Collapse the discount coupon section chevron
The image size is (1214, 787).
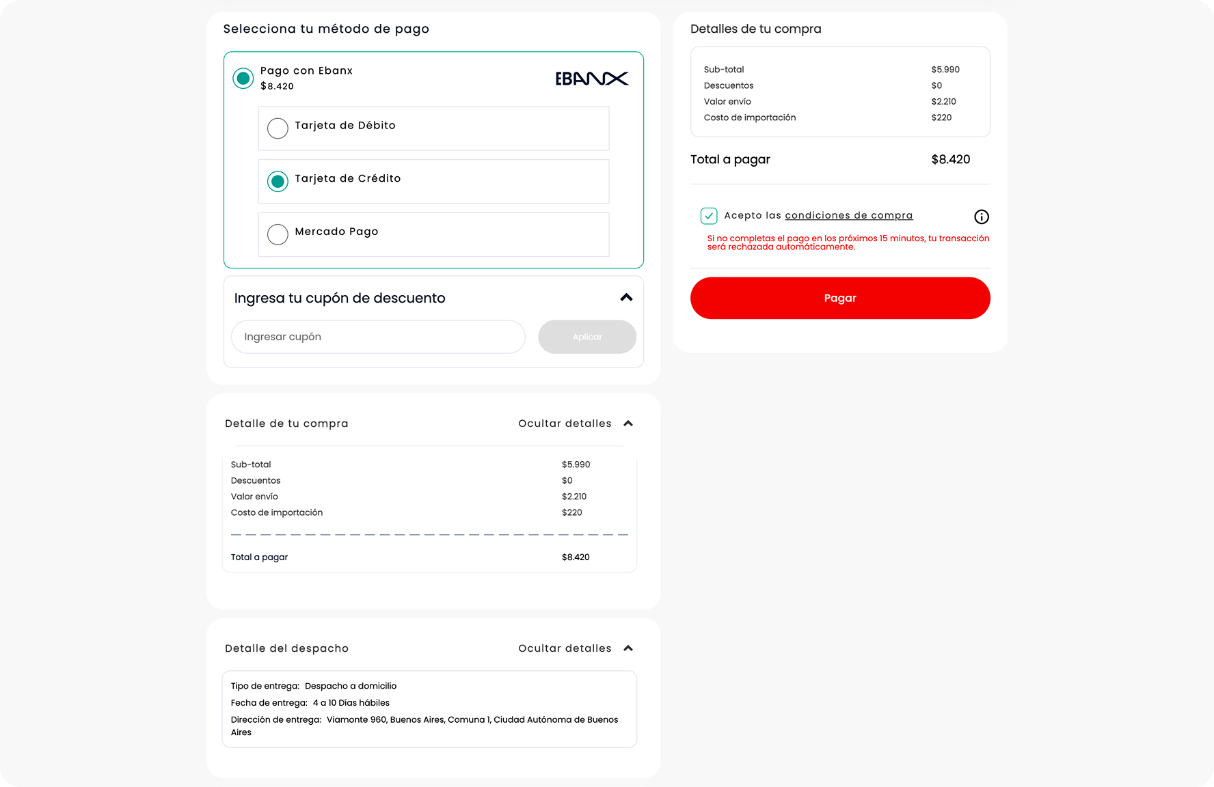coord(626,297)
